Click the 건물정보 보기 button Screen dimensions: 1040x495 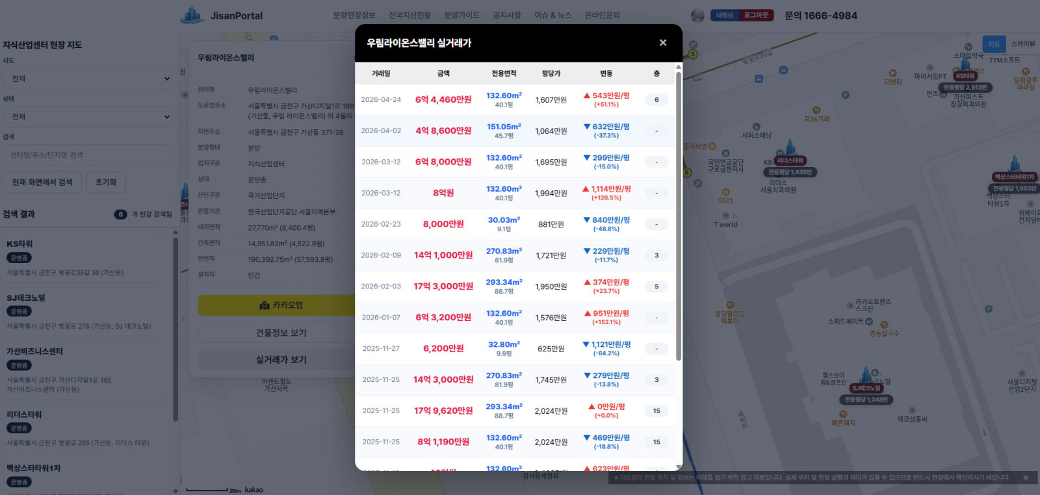(x=281, y=333)
